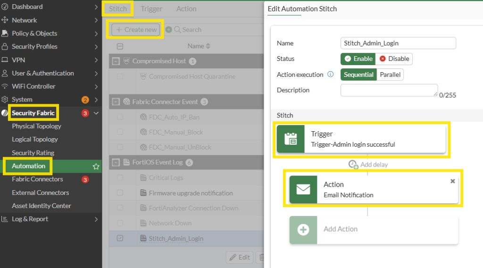483x268 pixels.
Task: Open Fabric Connectors page
Action: point(37,179)
